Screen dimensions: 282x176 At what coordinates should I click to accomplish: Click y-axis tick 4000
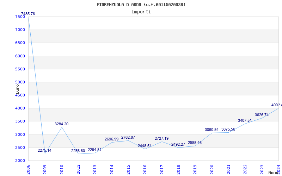coord(20,108)
